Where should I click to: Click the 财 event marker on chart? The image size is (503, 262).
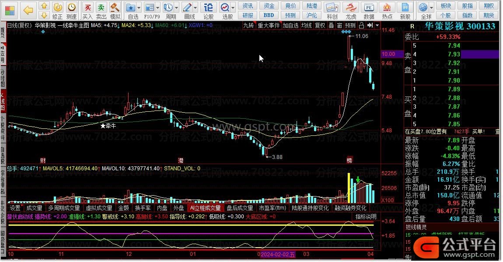(x=43, y=160)
